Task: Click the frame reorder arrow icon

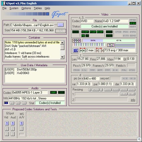Action: [111, 45]
